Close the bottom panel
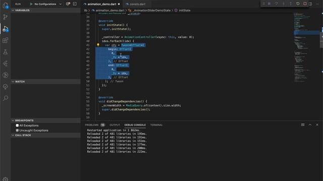This screenshot has height=181, width=323. [317, 125]
